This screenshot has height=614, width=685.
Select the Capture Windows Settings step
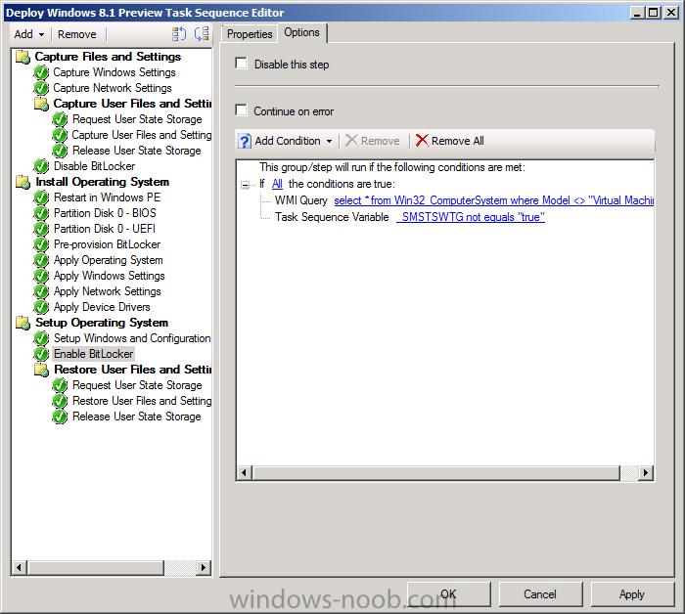114,72
